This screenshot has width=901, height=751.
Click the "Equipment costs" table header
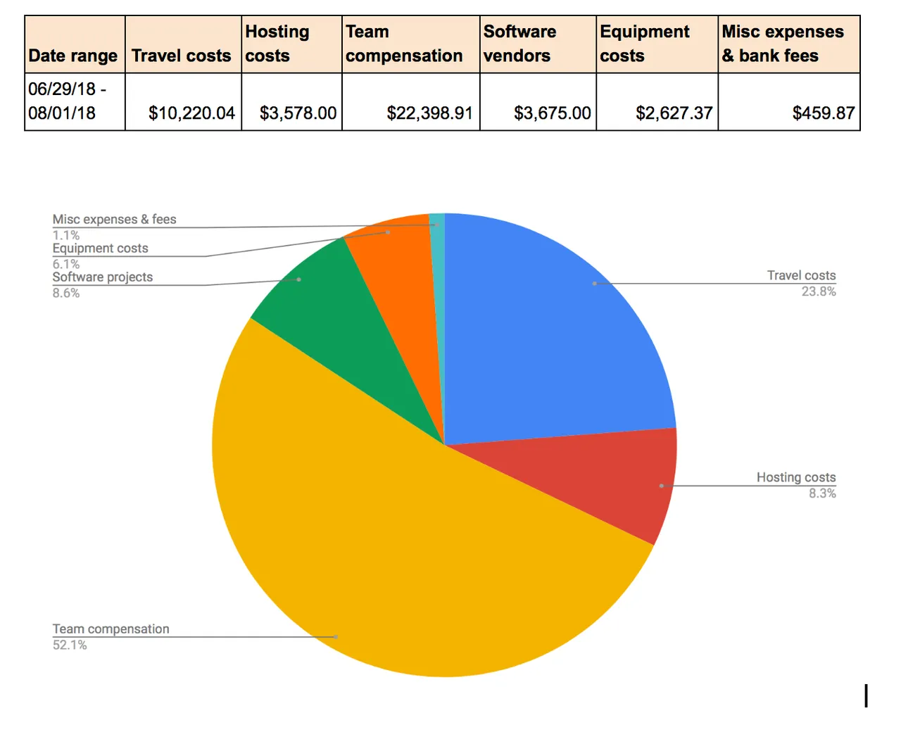657,44
